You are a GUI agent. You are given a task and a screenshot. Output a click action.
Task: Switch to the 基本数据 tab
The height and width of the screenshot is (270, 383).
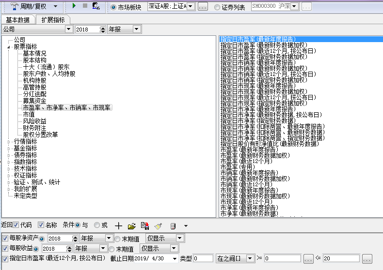17,20
